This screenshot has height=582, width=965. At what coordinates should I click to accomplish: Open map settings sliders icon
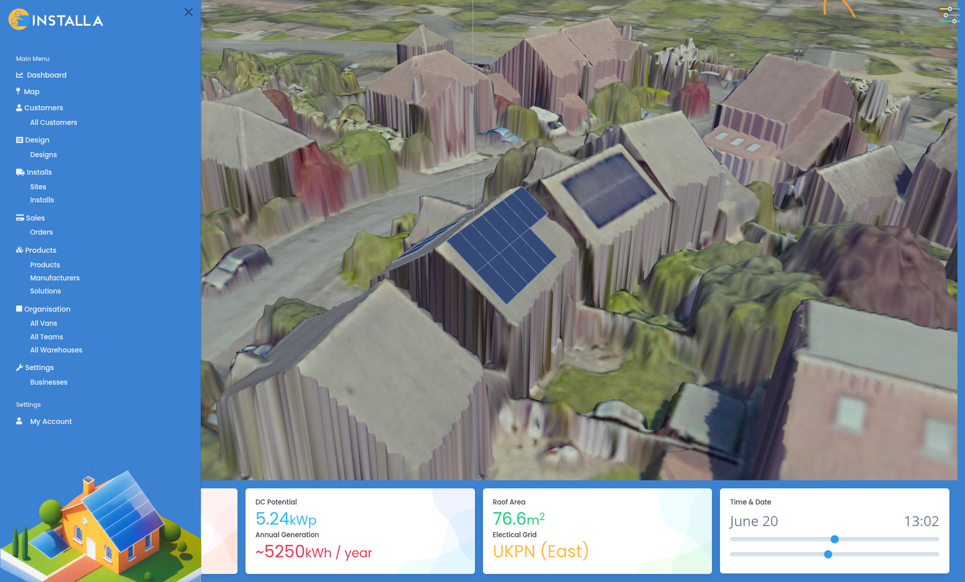(x=948, y=15)
